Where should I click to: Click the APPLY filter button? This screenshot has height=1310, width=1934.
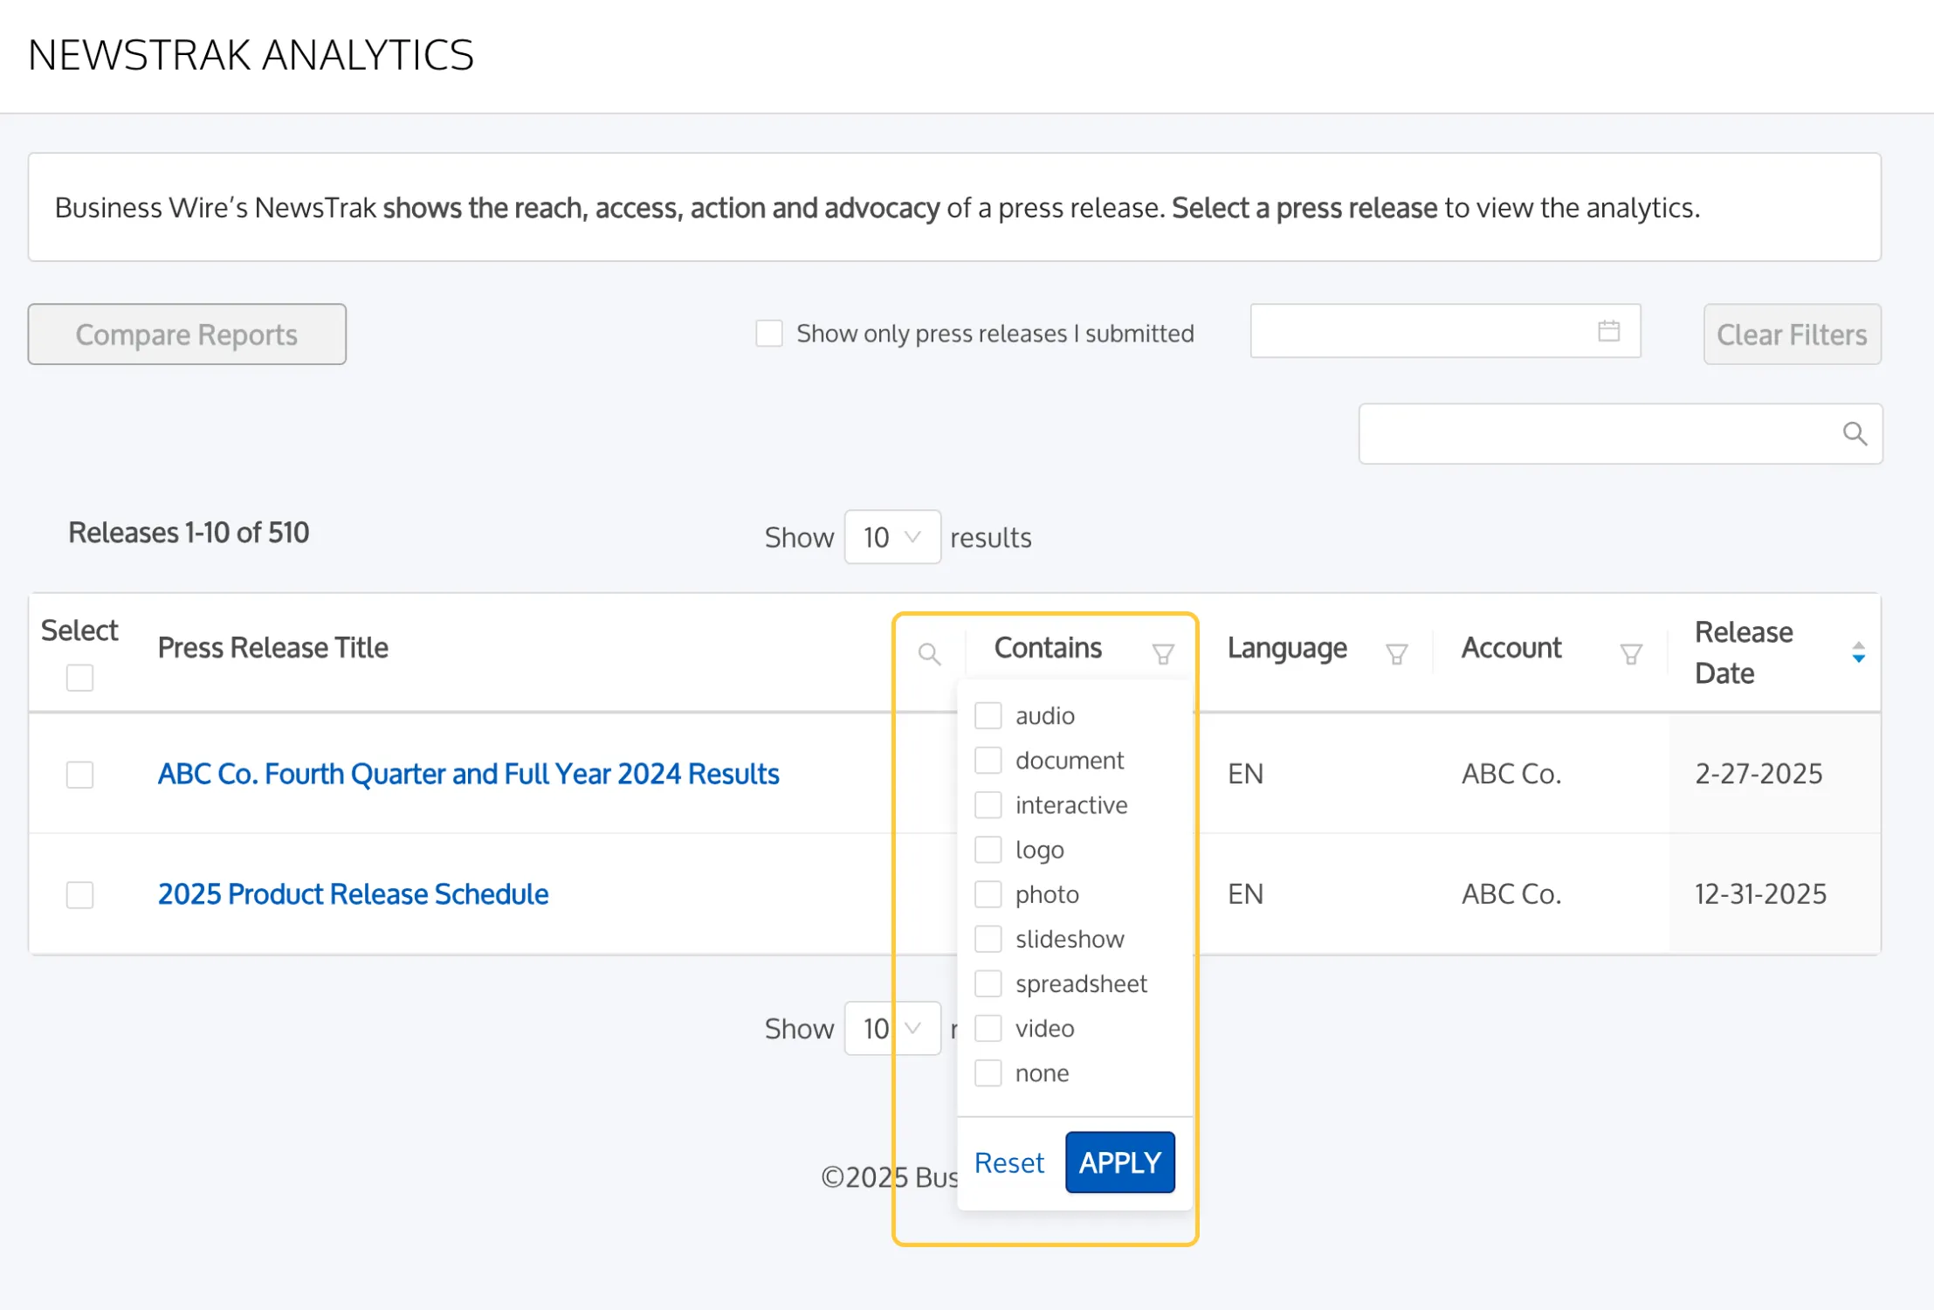coord(1120,1162)
